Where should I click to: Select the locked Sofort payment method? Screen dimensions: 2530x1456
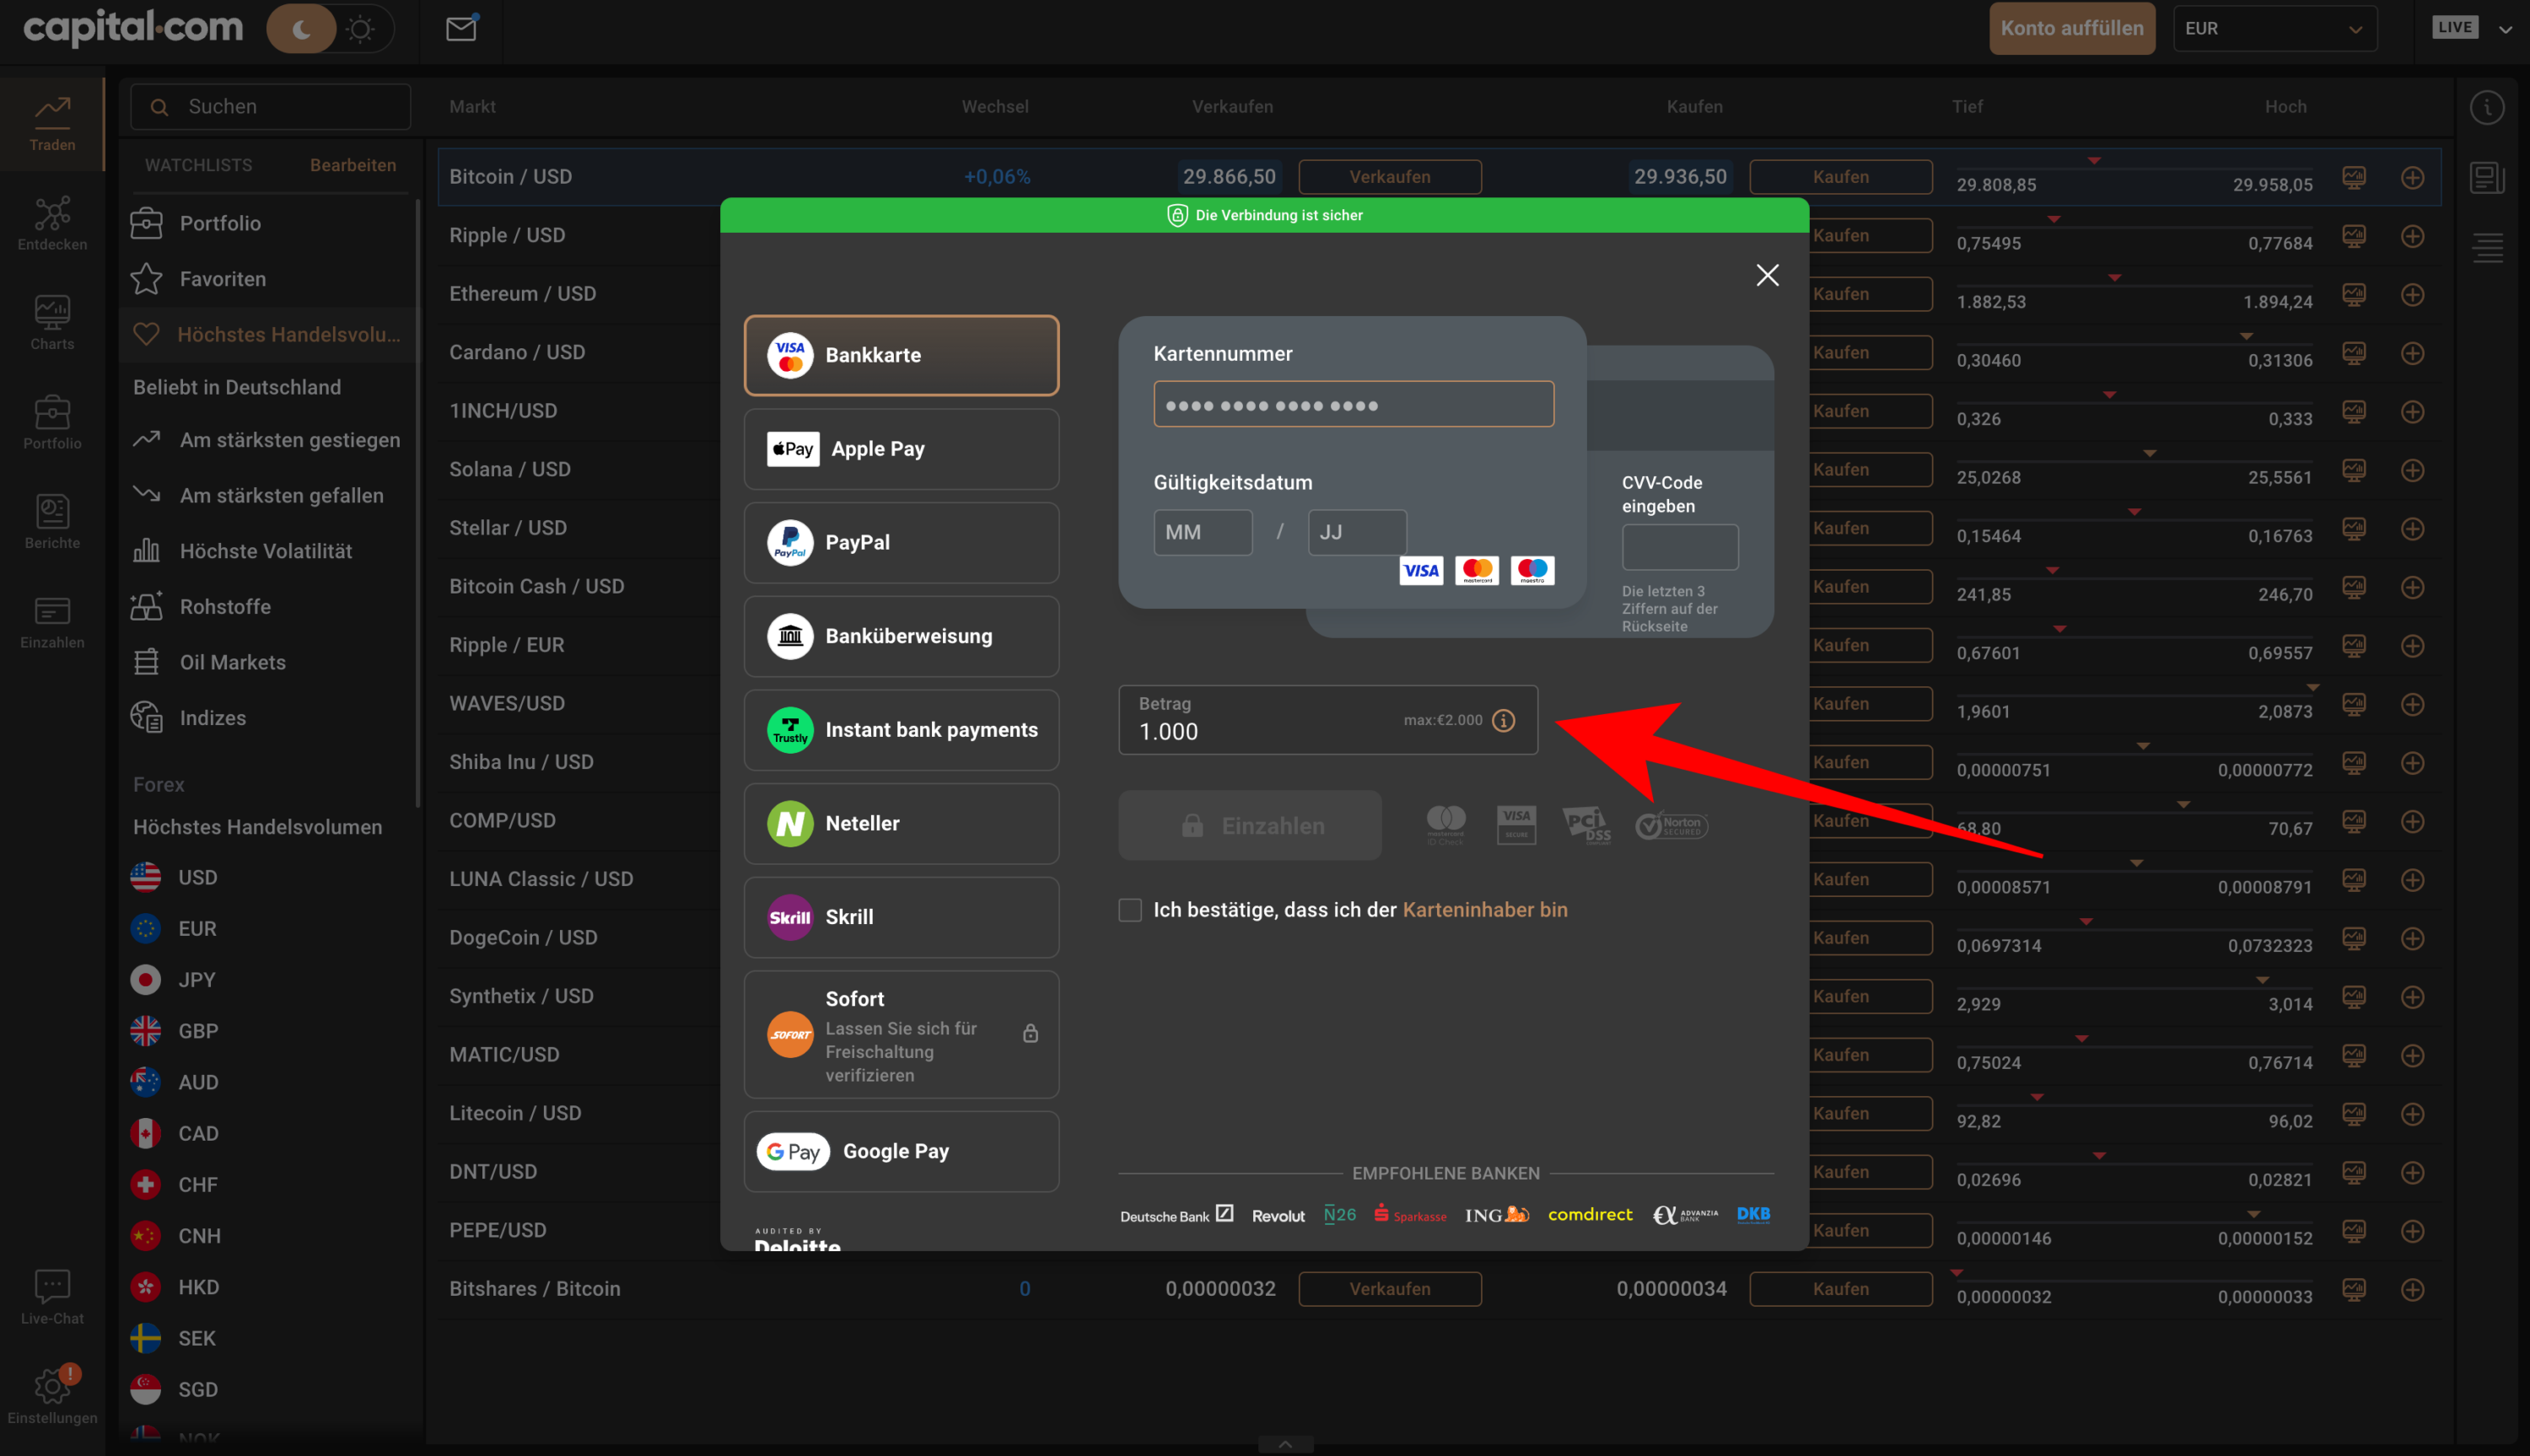(901, 1034)
